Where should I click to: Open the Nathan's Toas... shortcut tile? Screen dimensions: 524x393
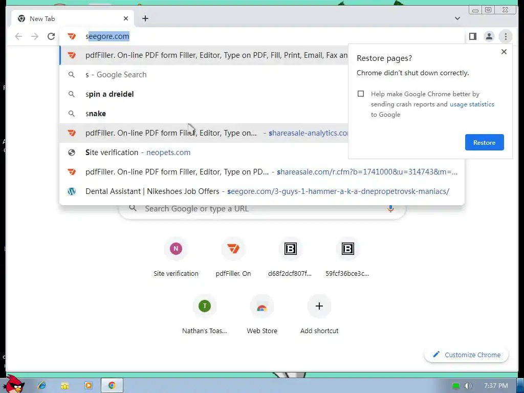[x=205, y=315]
